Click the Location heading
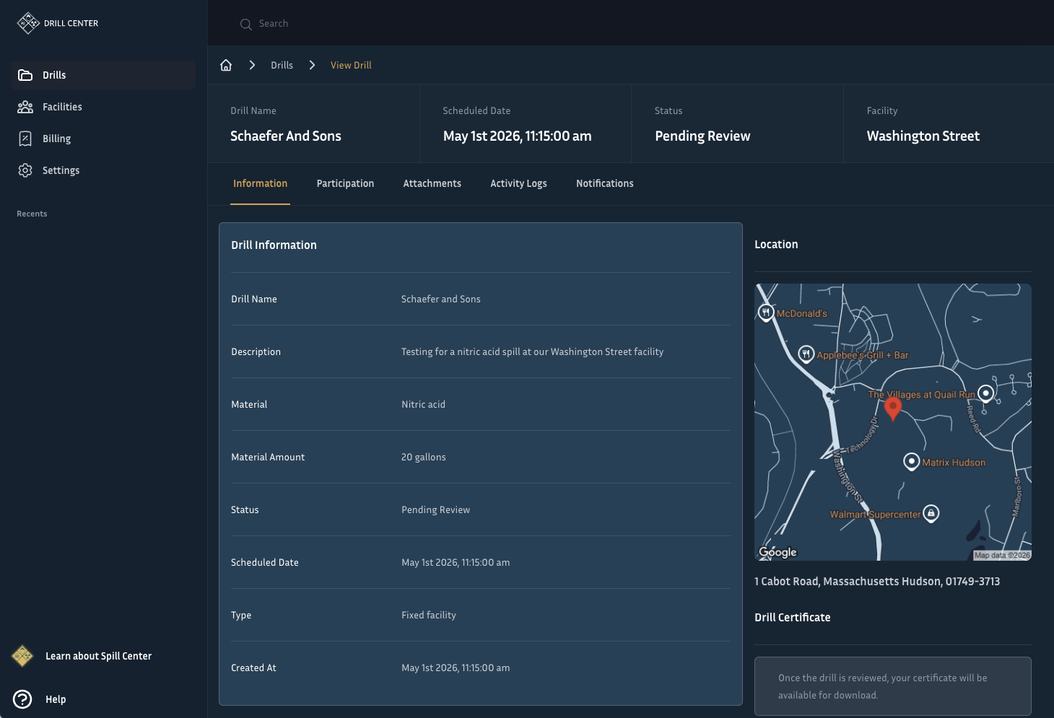This screenshot has height=718, width=1054. coord(776,244)
